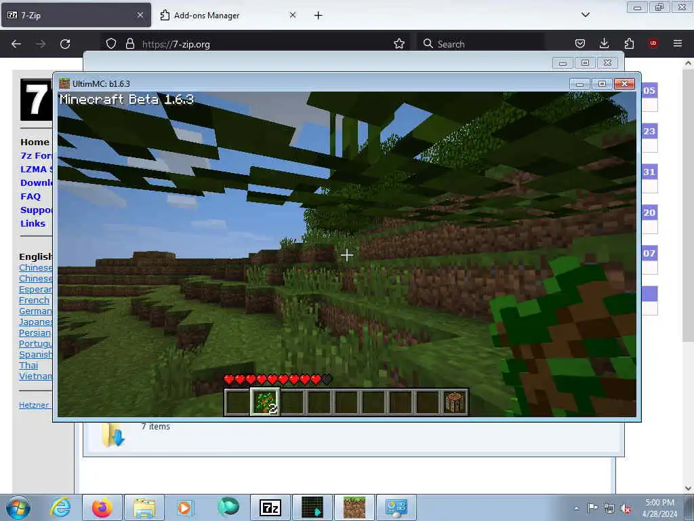Image resolution: width=694 pixels, height=521 pixels.
Task: Open the control panel style taskbar icon
Action: coord(396,507)
